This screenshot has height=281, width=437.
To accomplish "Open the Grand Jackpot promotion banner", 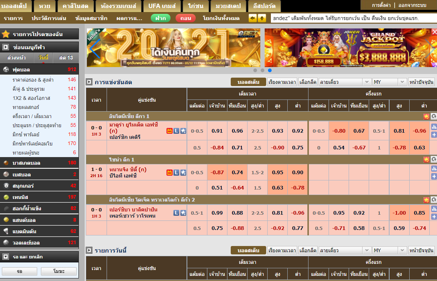I will (350, 48).
